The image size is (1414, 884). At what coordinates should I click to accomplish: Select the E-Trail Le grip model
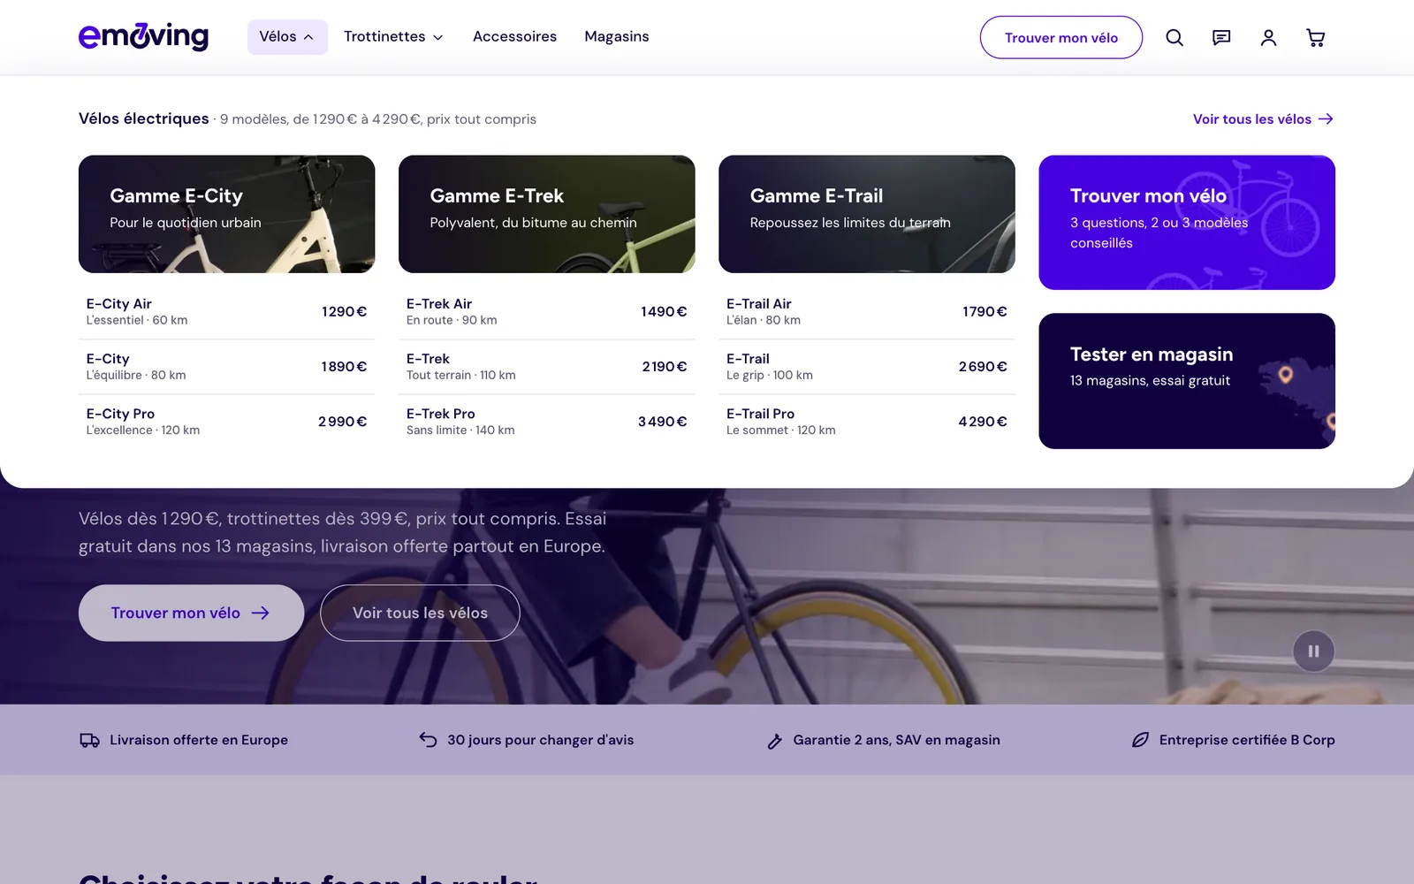(x=866, y=367)
